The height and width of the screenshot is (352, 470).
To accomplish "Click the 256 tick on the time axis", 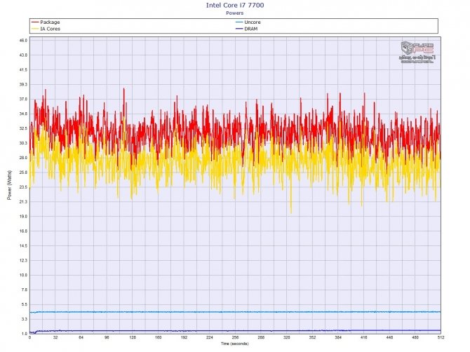I will pyautogui.click(x=235, y=337).
